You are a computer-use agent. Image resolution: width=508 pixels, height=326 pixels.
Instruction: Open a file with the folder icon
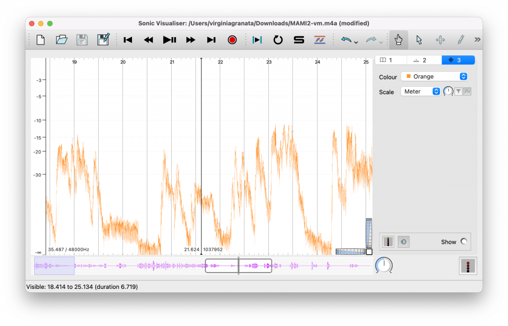(x=61, y=40)
